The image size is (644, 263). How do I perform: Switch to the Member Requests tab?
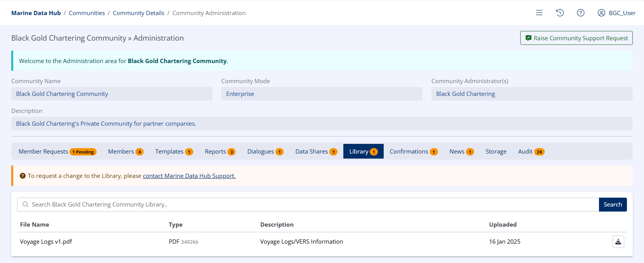(57, 152)
